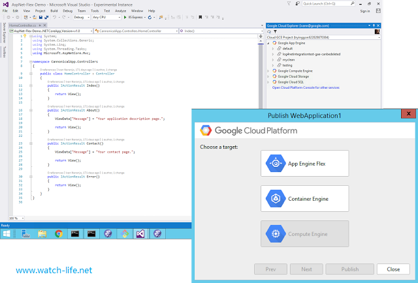
Task: Click the Undo icon in toolbar
Action: pyautogui.click(x=54, y=18)
